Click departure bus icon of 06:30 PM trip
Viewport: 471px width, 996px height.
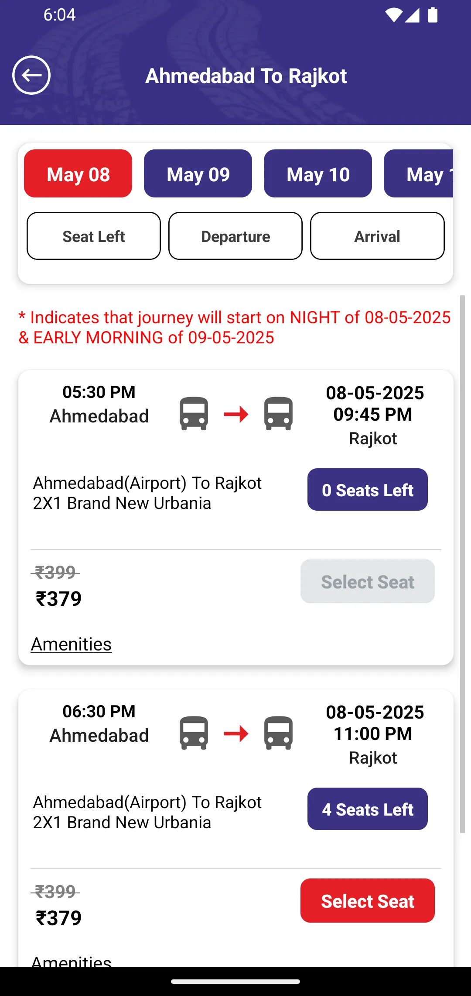click(x=194, y=733)
